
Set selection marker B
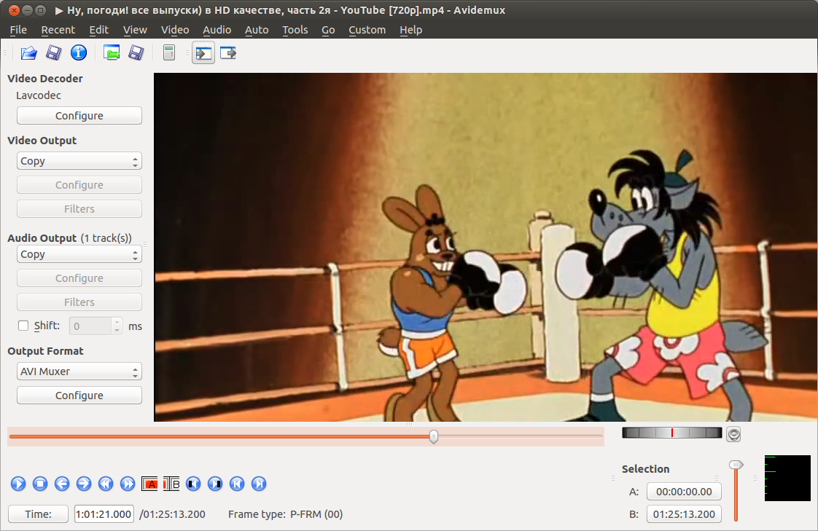point(171,484)
